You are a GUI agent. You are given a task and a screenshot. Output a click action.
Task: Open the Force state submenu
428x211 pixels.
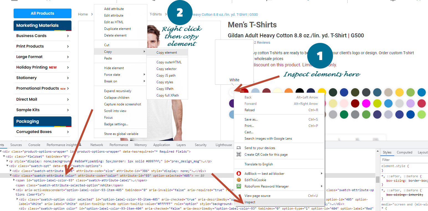[x=121, y=75]
